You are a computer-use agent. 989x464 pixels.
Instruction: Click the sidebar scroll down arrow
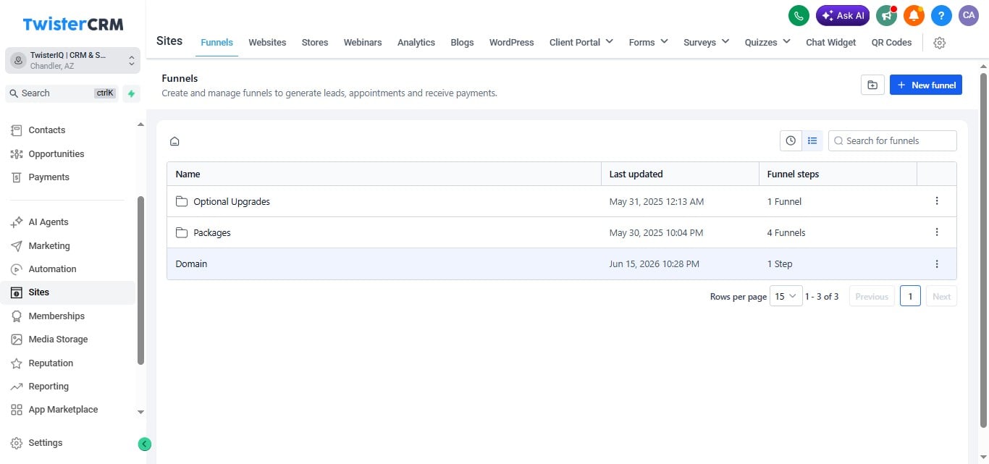point(140,412)
